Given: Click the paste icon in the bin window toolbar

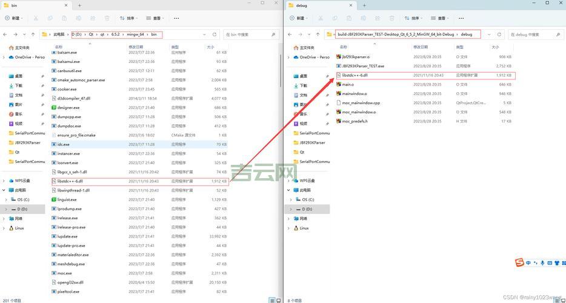Looking at the screenshot, I should pos(64,18).
